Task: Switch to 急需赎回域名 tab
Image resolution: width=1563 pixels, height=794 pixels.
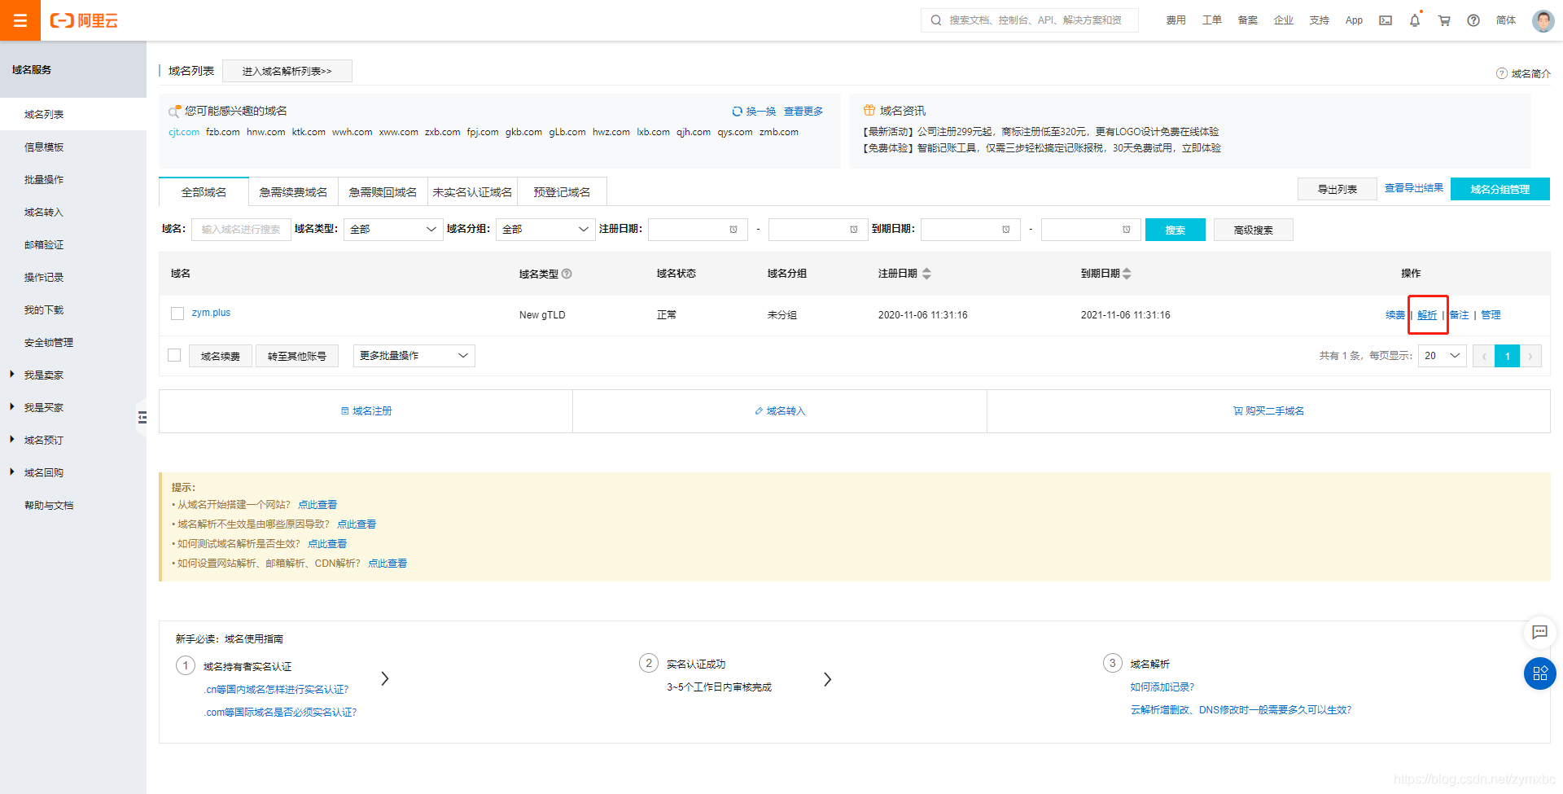Action: (383, 192)
